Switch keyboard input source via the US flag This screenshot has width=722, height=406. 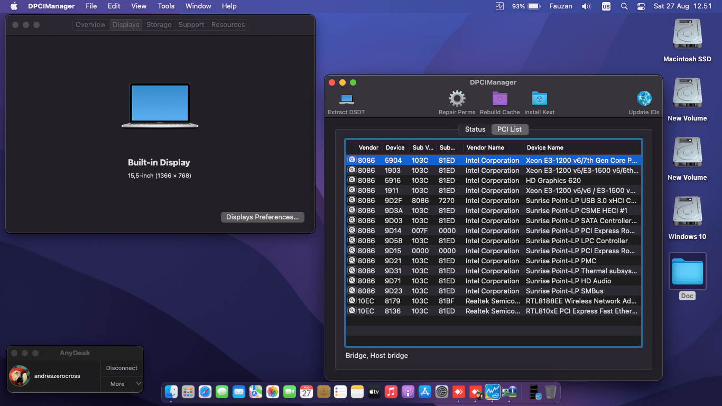[606, 6]
